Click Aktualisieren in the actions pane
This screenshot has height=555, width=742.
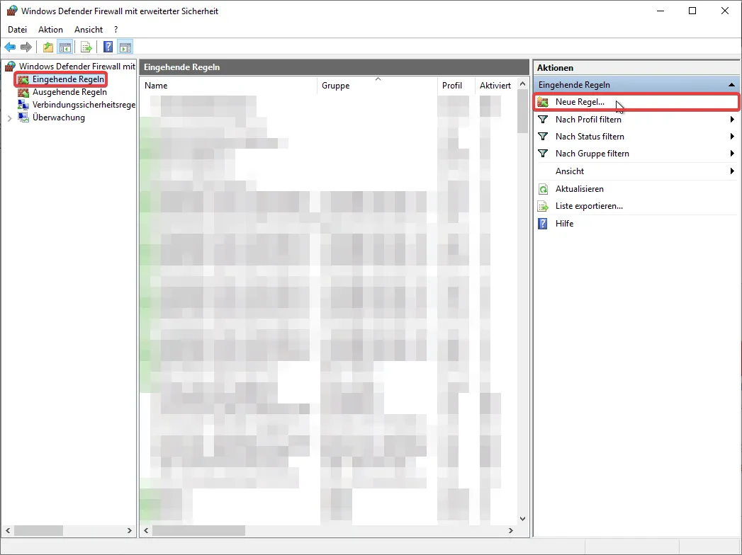(636, 189)
